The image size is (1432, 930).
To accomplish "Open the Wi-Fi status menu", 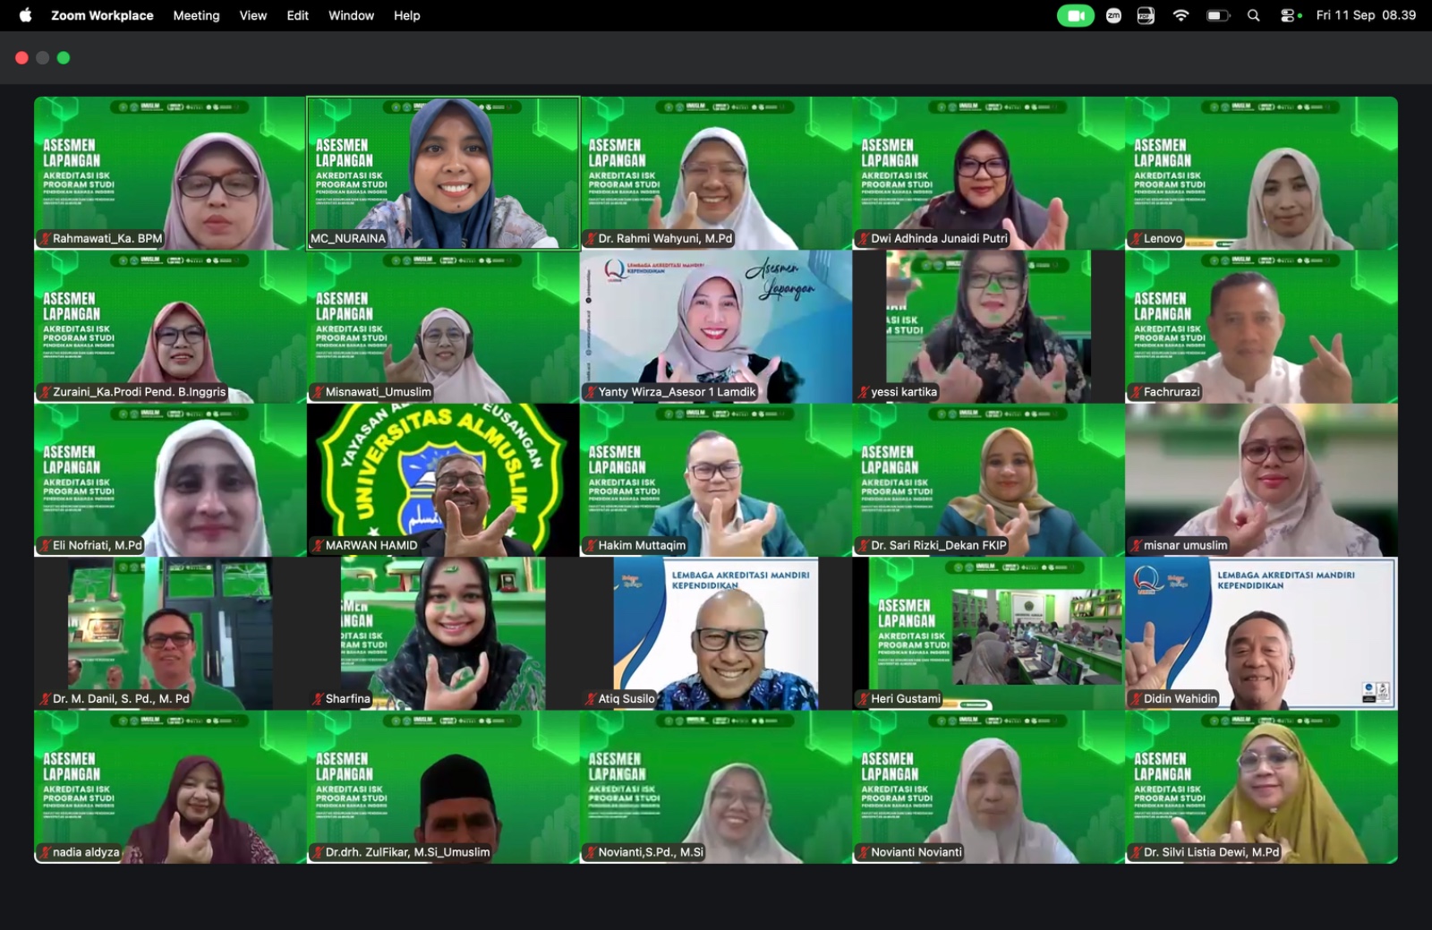I will [x=1181, y=15].
